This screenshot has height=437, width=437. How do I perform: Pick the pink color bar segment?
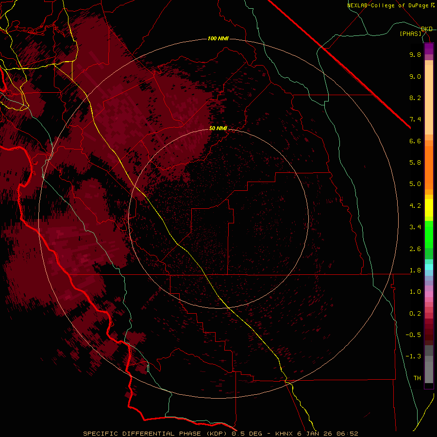[x=429, y=294]
